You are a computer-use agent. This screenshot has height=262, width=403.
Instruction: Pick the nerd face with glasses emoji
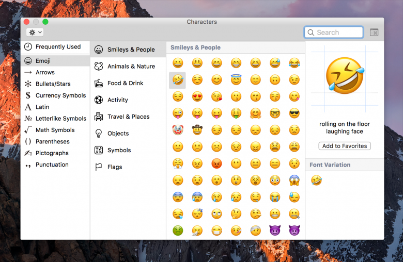coord(275,113)
